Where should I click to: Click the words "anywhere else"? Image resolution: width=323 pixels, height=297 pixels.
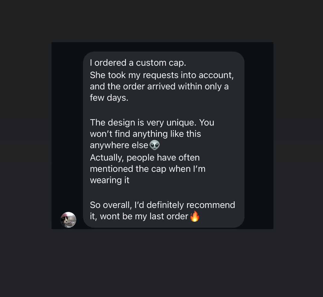tap(119, 145)
